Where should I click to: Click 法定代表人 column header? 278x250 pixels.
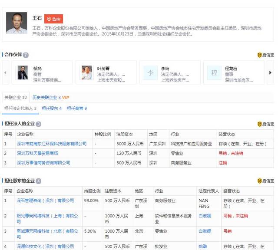208,191
